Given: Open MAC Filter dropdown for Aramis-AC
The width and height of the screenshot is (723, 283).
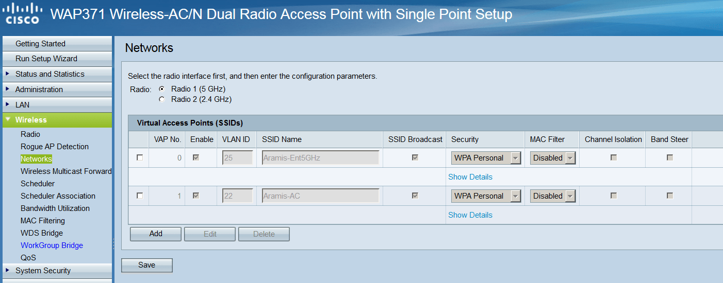Looking at the screenshot, I should tap(553, 196).
